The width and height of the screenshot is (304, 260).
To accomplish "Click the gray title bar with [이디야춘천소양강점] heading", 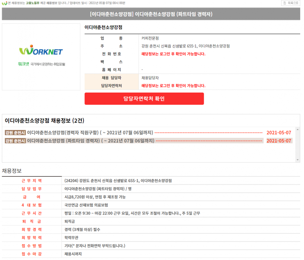I will point(151,14).
